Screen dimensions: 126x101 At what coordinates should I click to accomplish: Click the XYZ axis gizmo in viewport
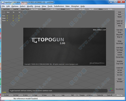111,89
